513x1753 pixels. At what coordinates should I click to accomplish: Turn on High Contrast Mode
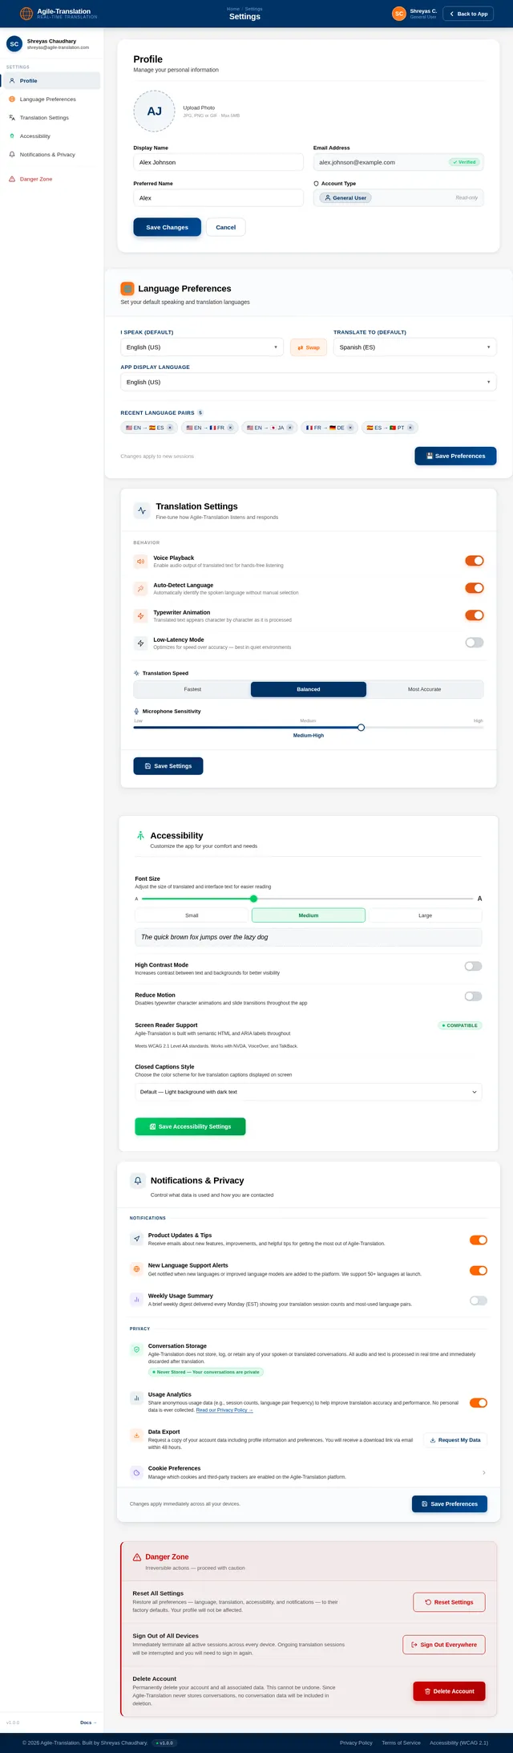point(473,967)
